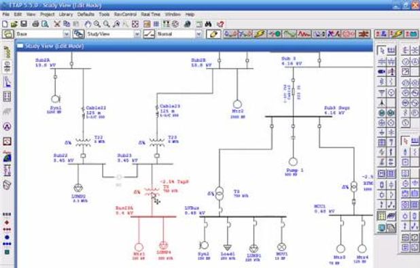Open the Real Time menu
This screenshot has height=268, width=420.
tap(151, 14)
